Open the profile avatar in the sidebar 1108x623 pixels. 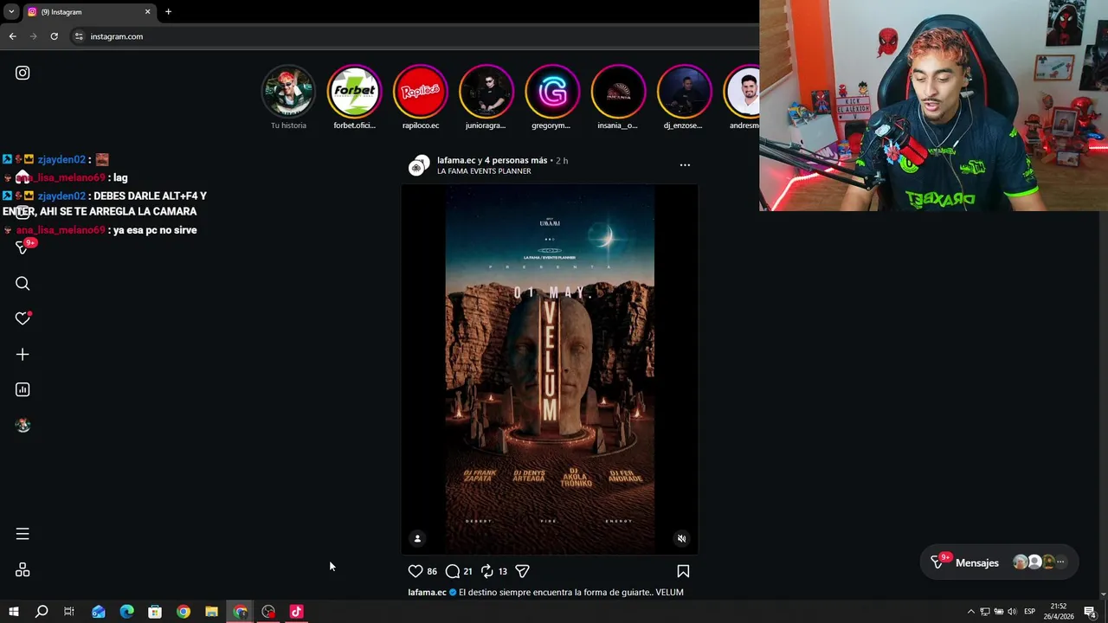click(23, 425)
